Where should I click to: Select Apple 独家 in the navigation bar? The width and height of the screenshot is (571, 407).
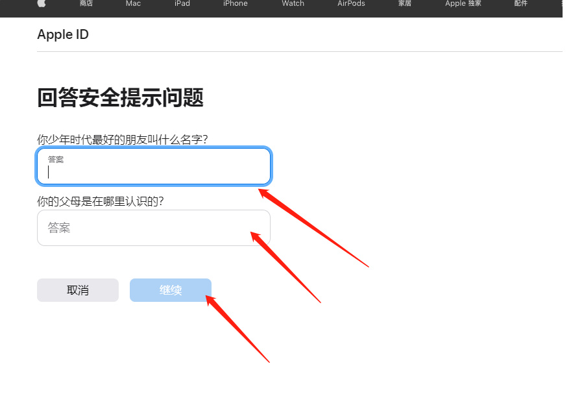tap(463, 4)
